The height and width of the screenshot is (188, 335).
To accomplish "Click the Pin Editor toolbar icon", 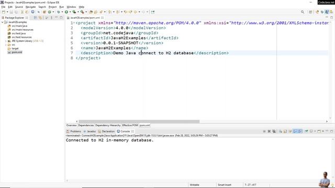I will [152, 12].
